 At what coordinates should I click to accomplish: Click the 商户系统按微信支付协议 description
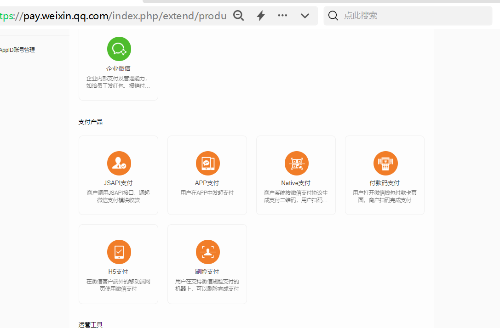tap(296, 196)
